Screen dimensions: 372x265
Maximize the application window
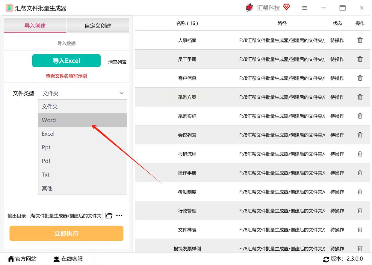342,8
